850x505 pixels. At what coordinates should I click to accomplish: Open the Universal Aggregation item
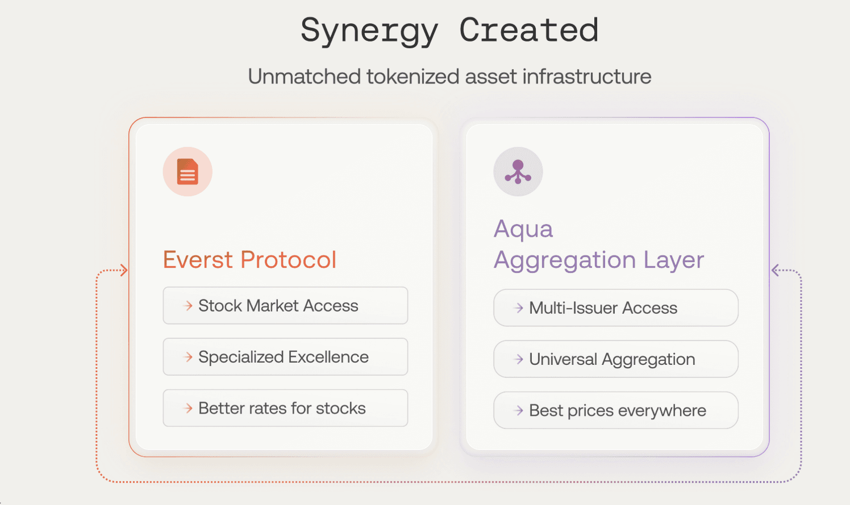[616, 359]
